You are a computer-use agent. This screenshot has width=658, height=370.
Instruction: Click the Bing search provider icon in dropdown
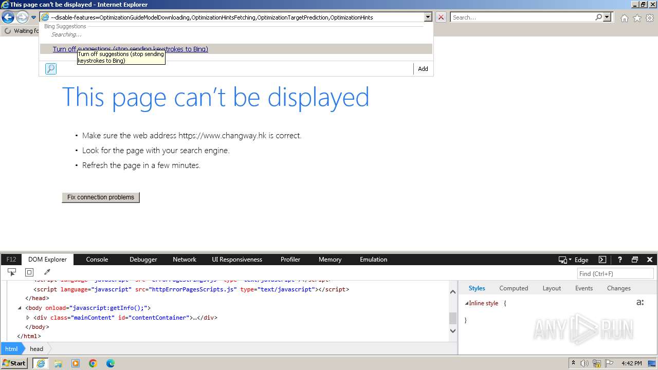tap(51, 69)
